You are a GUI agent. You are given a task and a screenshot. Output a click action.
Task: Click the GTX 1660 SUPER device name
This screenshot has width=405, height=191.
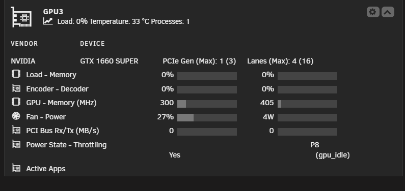click(109, 61)
